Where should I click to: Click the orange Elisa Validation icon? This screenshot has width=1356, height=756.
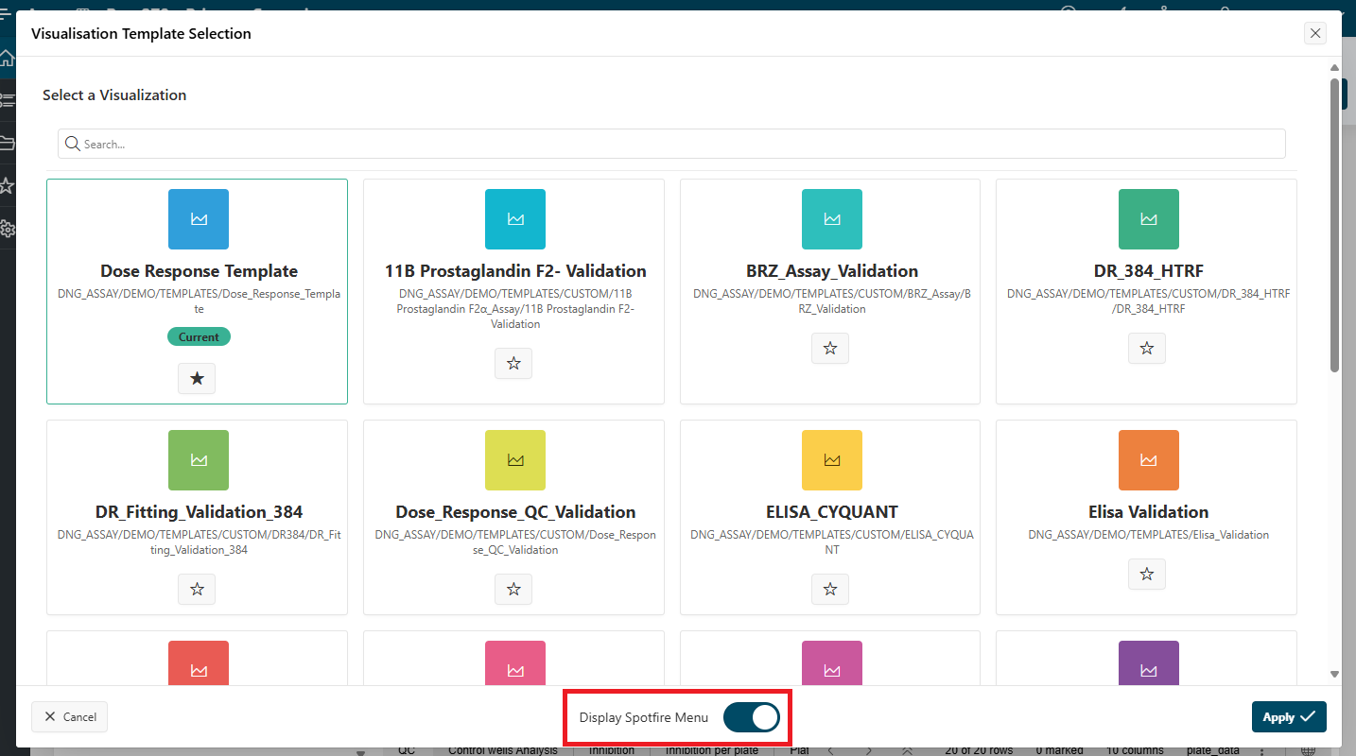tap(1149, 460)
